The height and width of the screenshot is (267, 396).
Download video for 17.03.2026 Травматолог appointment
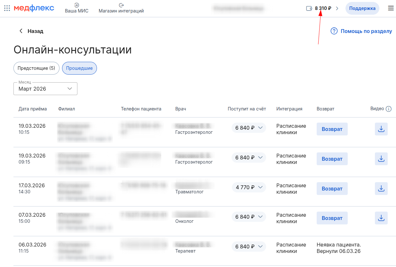point(381,189)
